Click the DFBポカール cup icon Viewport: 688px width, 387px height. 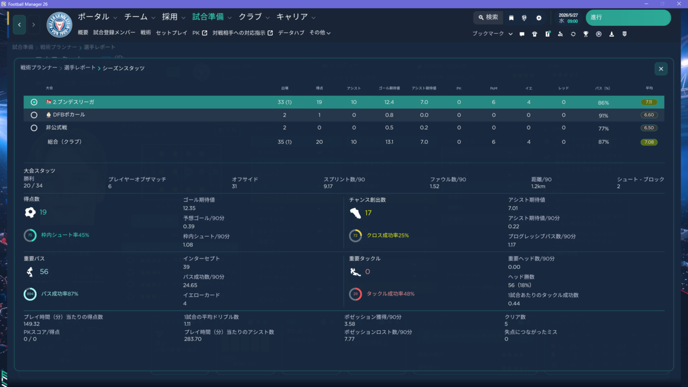(49, 115)
